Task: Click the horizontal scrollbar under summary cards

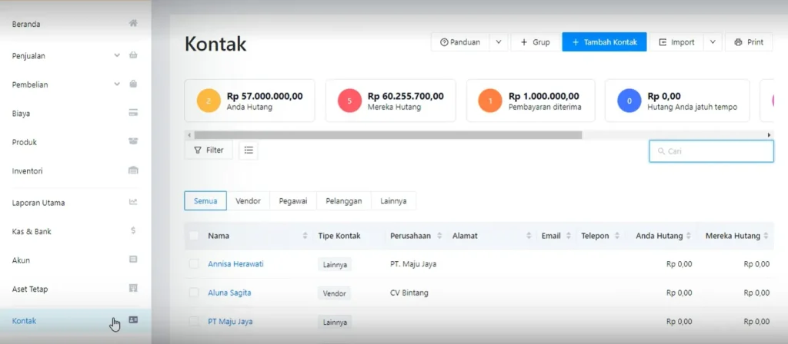Action: [385, 135]
